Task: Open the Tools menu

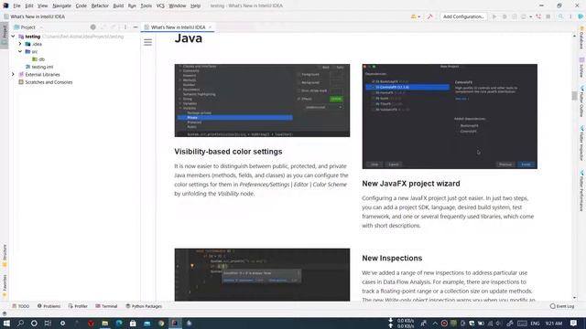Action: tap(146, 5)
